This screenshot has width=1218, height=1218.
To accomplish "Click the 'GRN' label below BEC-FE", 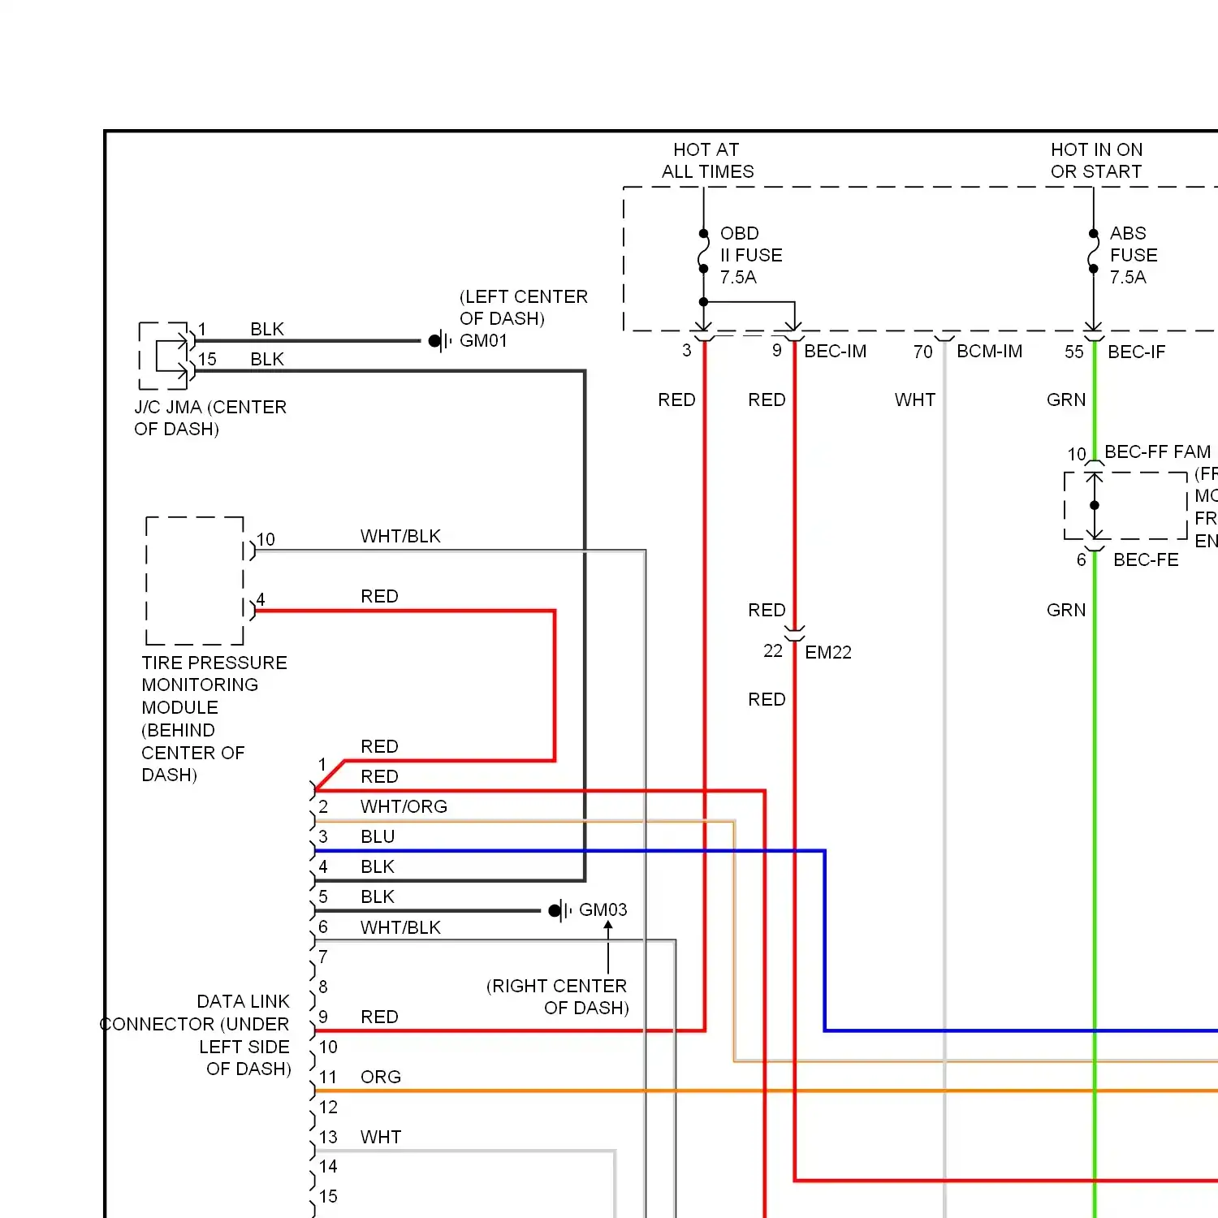I will tap(1066, 610).
